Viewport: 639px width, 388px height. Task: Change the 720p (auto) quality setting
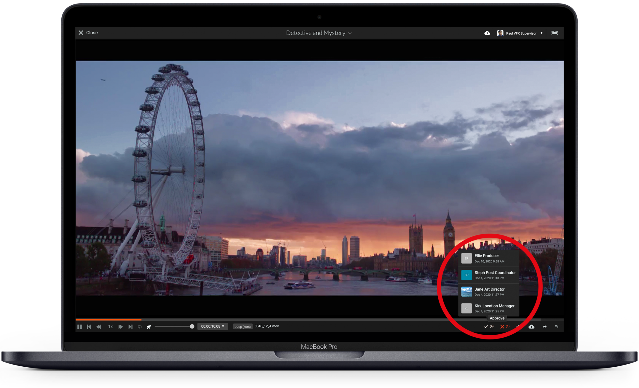click(x=242, y=327)
